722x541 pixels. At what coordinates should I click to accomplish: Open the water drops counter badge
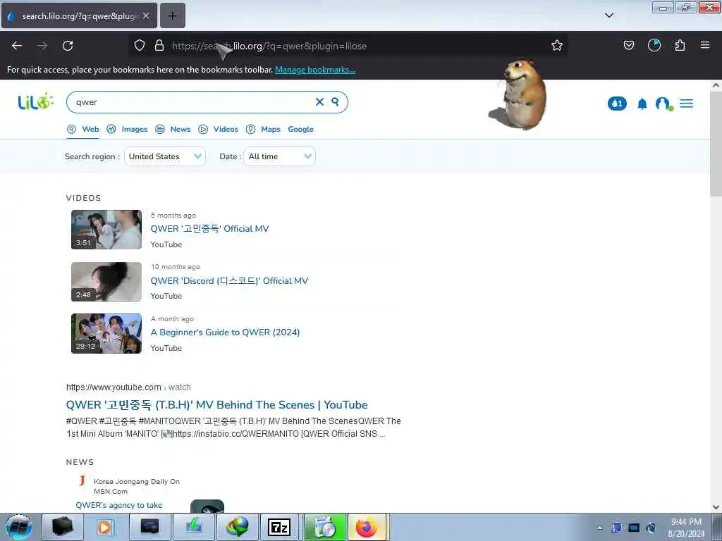pyautogui.click(x=617, y=104)
